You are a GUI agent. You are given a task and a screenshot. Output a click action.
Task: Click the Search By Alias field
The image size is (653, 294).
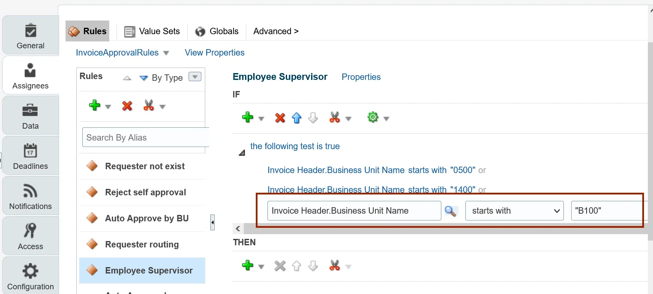pyautogui.click(x=146, y=138)
